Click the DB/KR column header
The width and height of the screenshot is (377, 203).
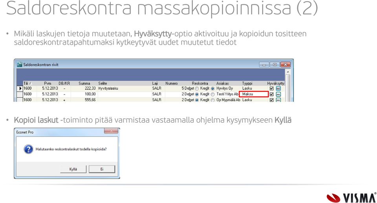pos(64,83)
